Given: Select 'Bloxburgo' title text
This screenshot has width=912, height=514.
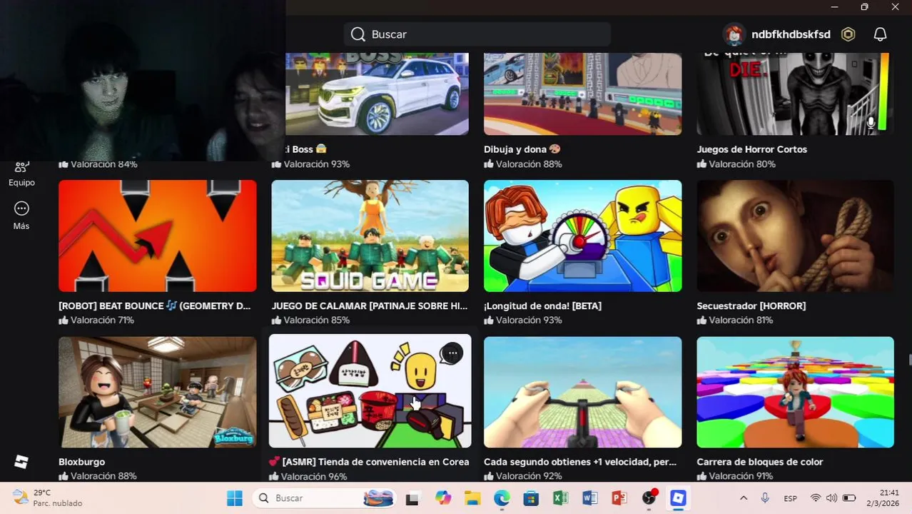Looking at the screenshot, I should pos(81,462).
